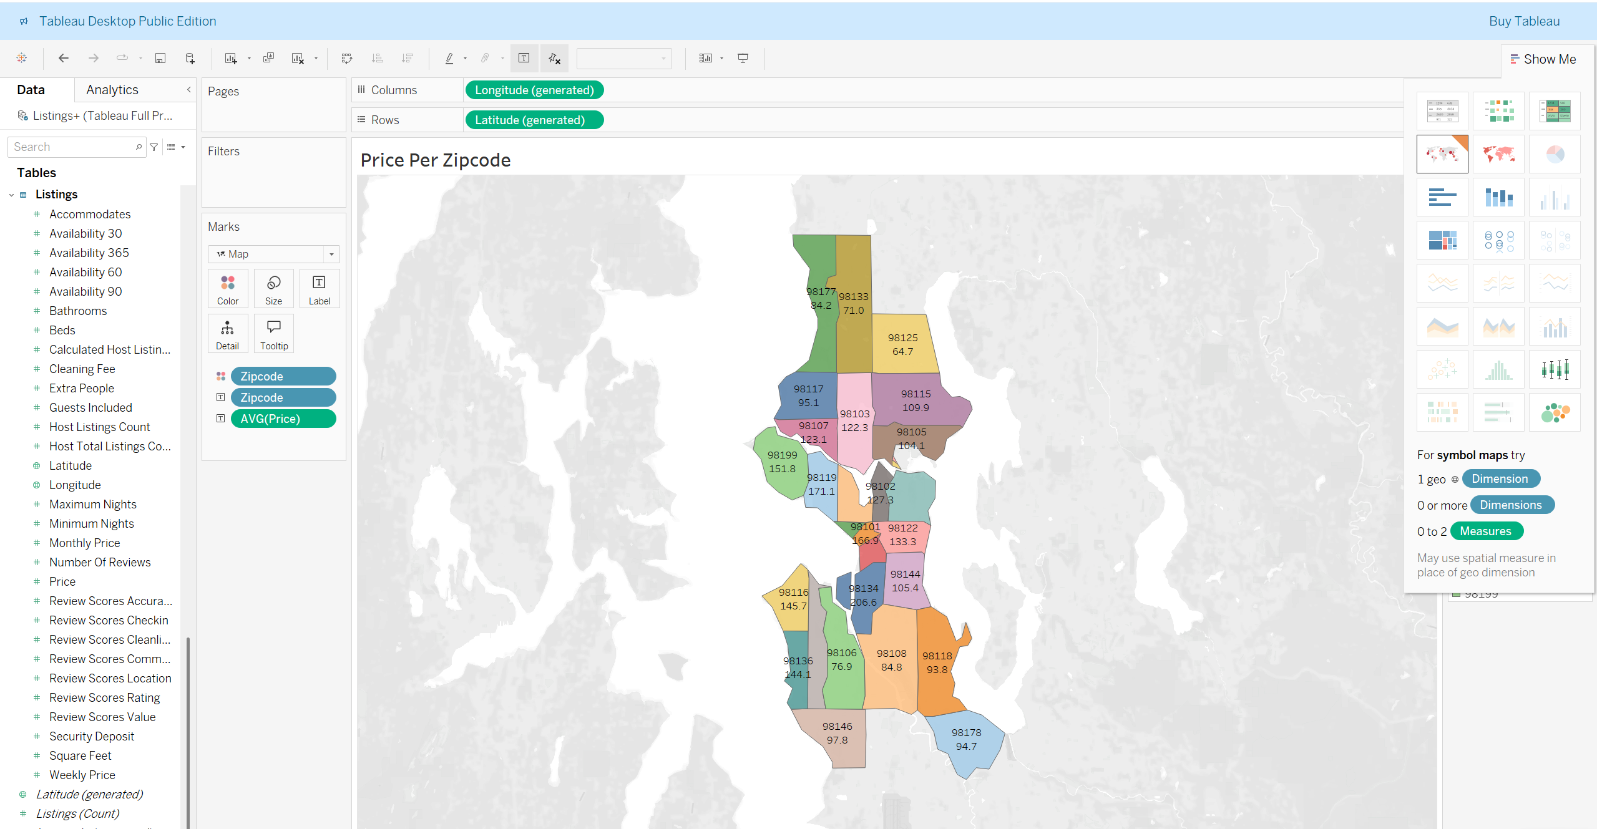Click the New Worksheet icon
Viewport: 1597px width, 829px height.
230,58
